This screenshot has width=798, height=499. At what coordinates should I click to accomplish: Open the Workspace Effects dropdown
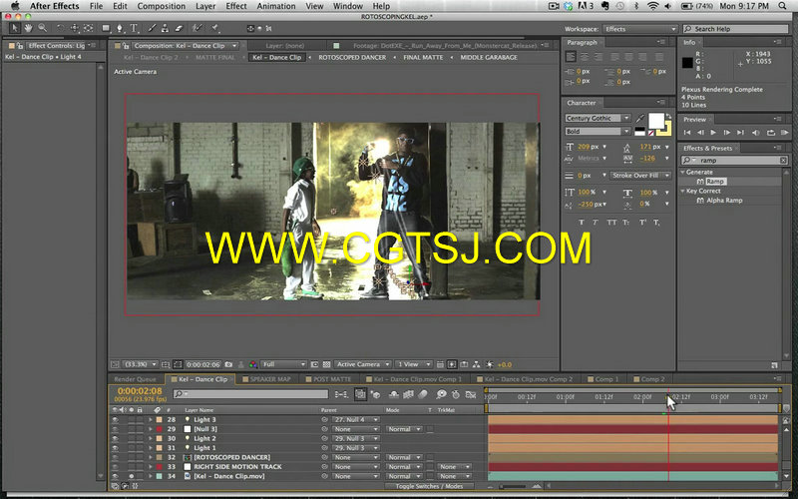pyautogui.click(x=639, y=29)
